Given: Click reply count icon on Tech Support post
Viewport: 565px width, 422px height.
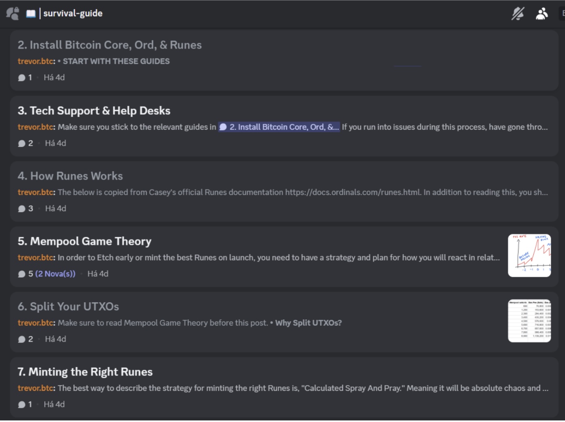Looking at the screenshot, I should (22, 143).
